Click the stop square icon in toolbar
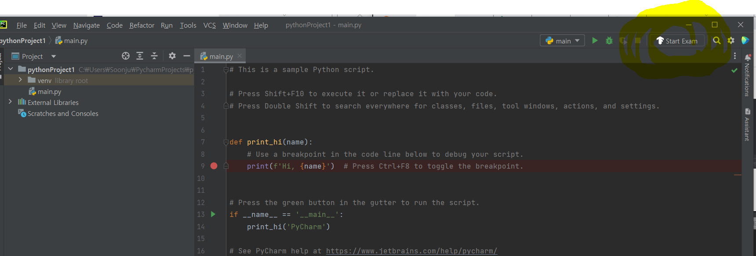756x256 pixels. coord(638,40)
